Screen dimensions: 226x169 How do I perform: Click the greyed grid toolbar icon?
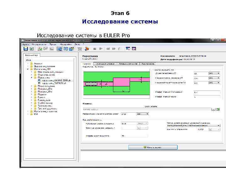[x=80, y=49]
